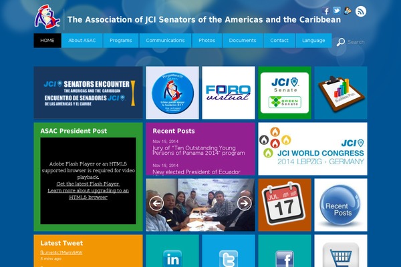Screen dimensions: 401x267
Task: Open the Foro Virtual tile
Action: (229, 93)
